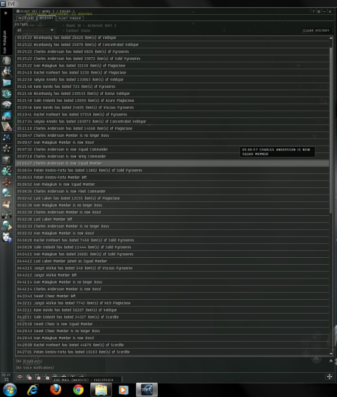Select the row 'Lust Laken has looted 12155 item(s) of Plagioclase'
Viewport: 337px width, 397px height.
click(172, 198)
